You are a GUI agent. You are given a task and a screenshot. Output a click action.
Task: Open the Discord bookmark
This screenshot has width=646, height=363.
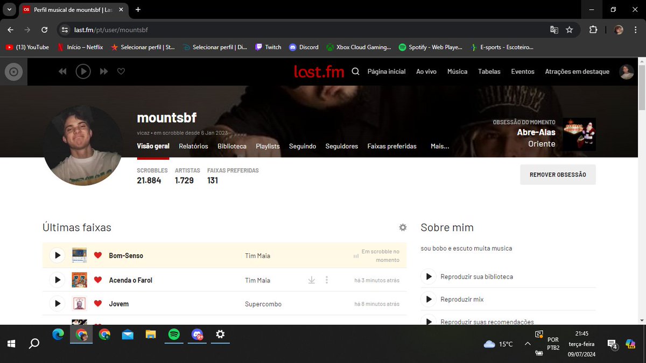pos(304,47)
